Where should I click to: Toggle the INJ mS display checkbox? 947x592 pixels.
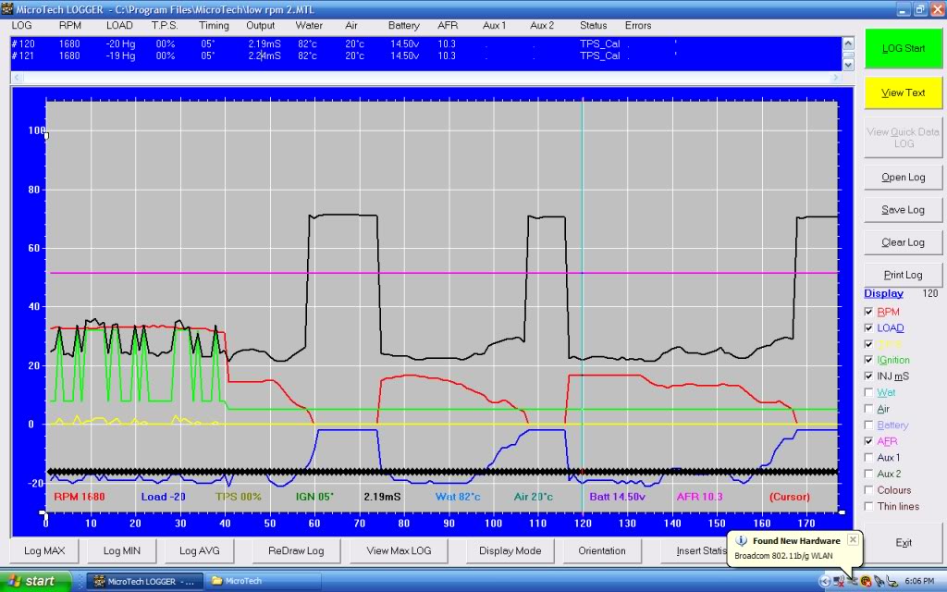click(868, 376)
